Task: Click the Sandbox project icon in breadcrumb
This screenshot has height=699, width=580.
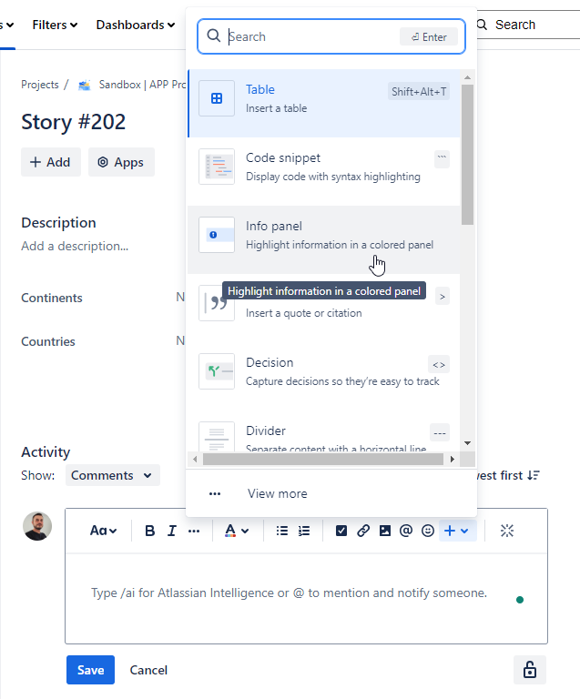Action: coord(85,85)
